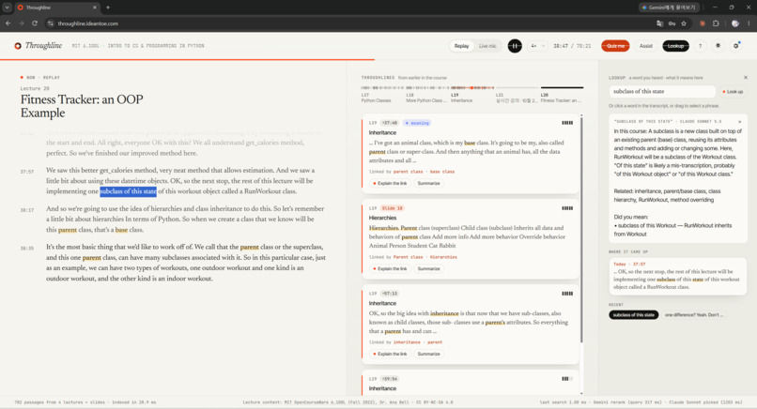Click the Ask Gemini button

[x=669, y=8]
